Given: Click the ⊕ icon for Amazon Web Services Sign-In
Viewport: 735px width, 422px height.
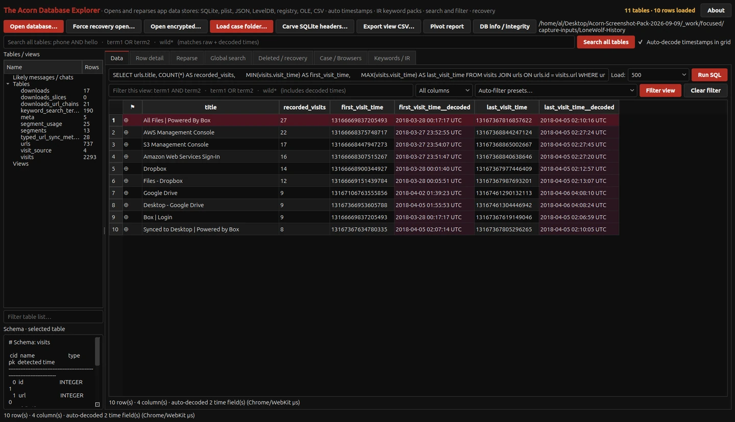Looking at the screenshot, I should click(126, 157).
